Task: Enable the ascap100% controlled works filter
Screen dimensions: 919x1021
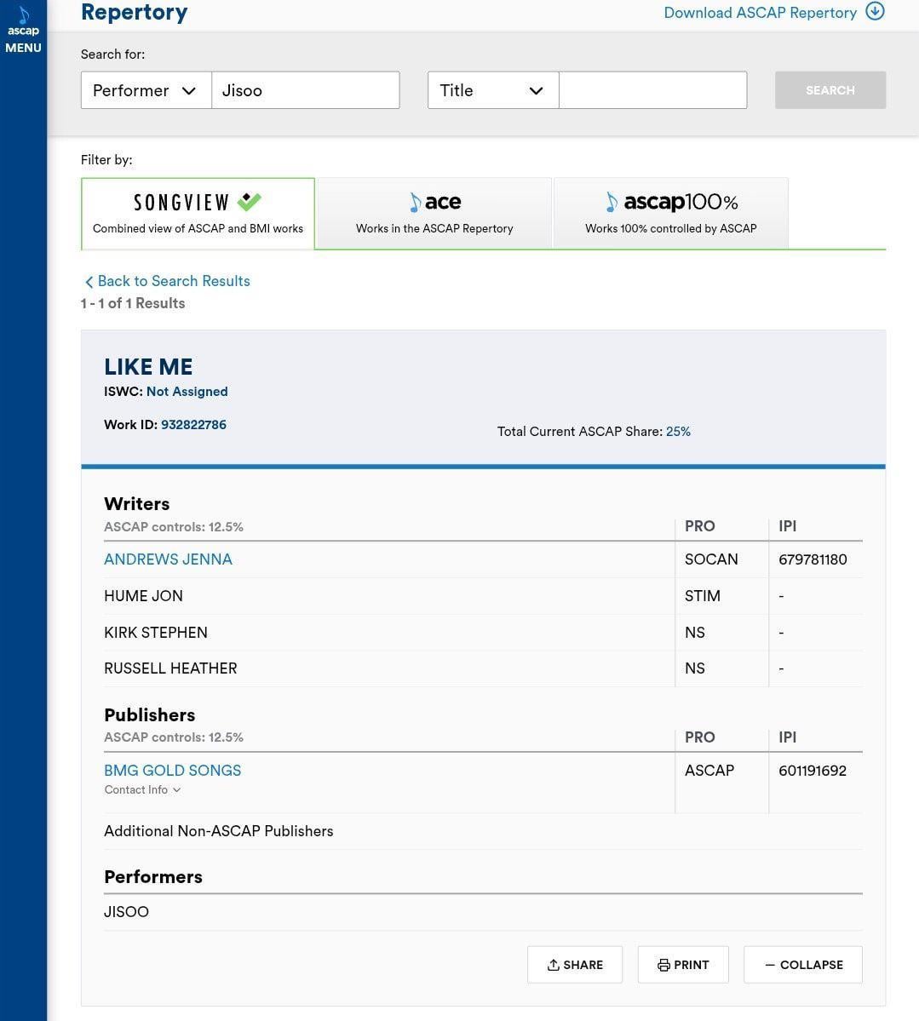Action: tap(670, 213)
